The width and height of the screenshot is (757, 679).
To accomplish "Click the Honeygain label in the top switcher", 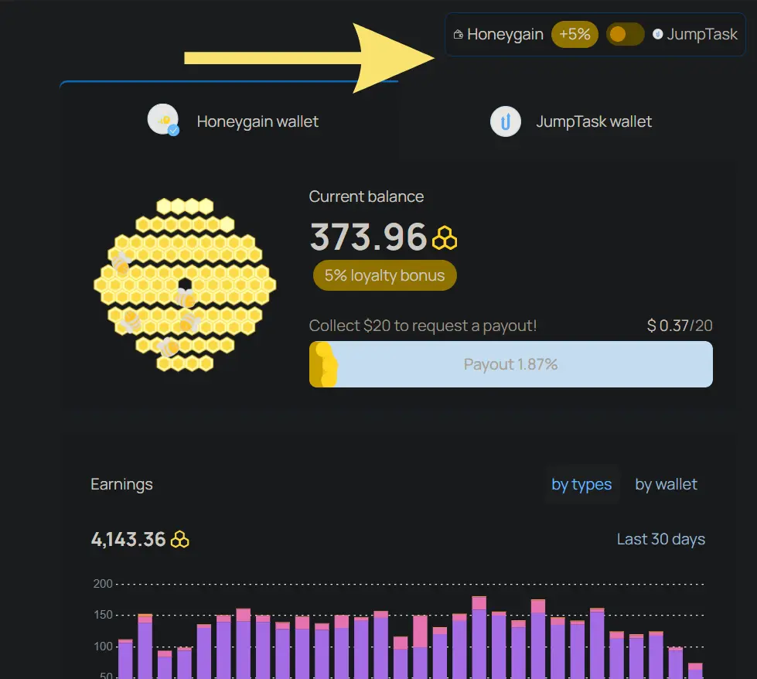I will tap(505, 34).
